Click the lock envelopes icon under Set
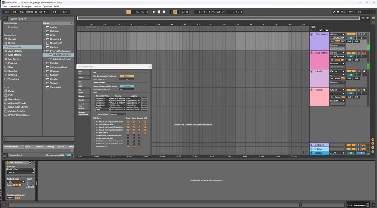The width and height of the screenshot is (377, 208). click(x=327, y=30)
